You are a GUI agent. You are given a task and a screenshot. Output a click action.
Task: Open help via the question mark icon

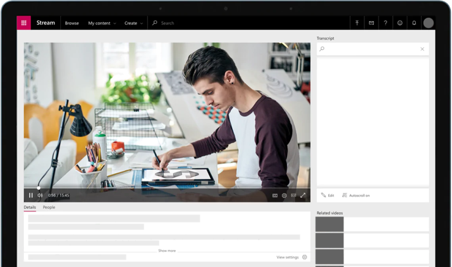(385, 23)
